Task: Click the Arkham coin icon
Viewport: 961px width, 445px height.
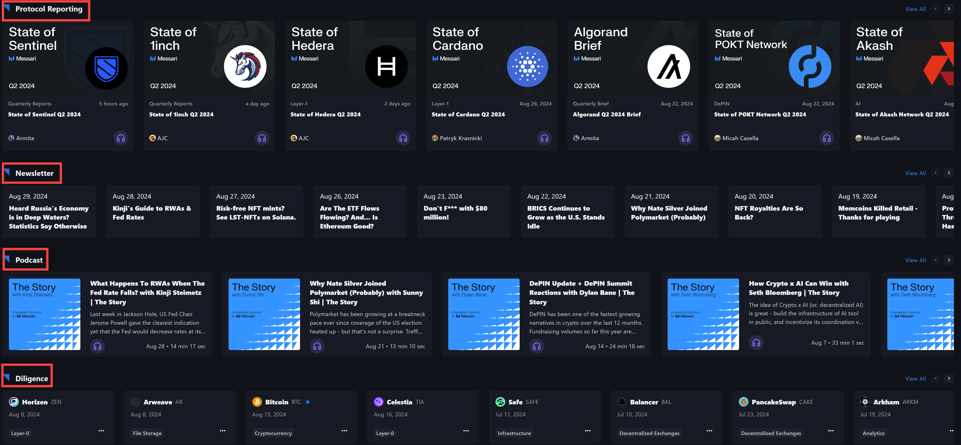Action: (865, 402)
